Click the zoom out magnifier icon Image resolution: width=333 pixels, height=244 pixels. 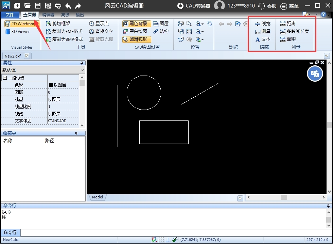(198, 32)
